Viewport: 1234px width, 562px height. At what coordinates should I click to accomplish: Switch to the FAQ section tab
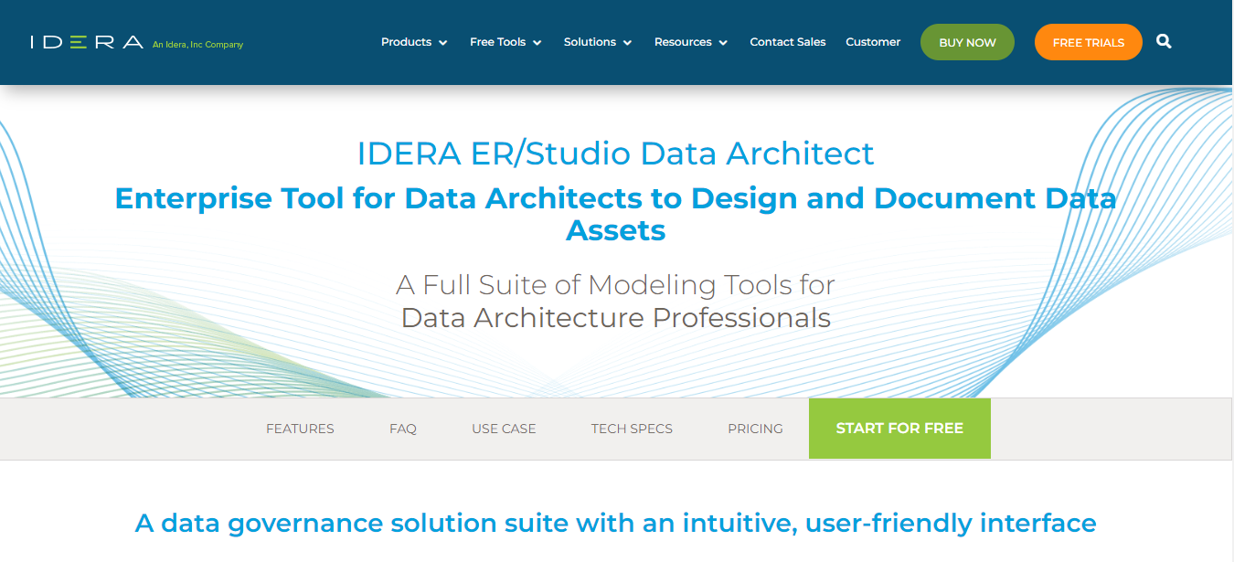(x=402, y=428)
